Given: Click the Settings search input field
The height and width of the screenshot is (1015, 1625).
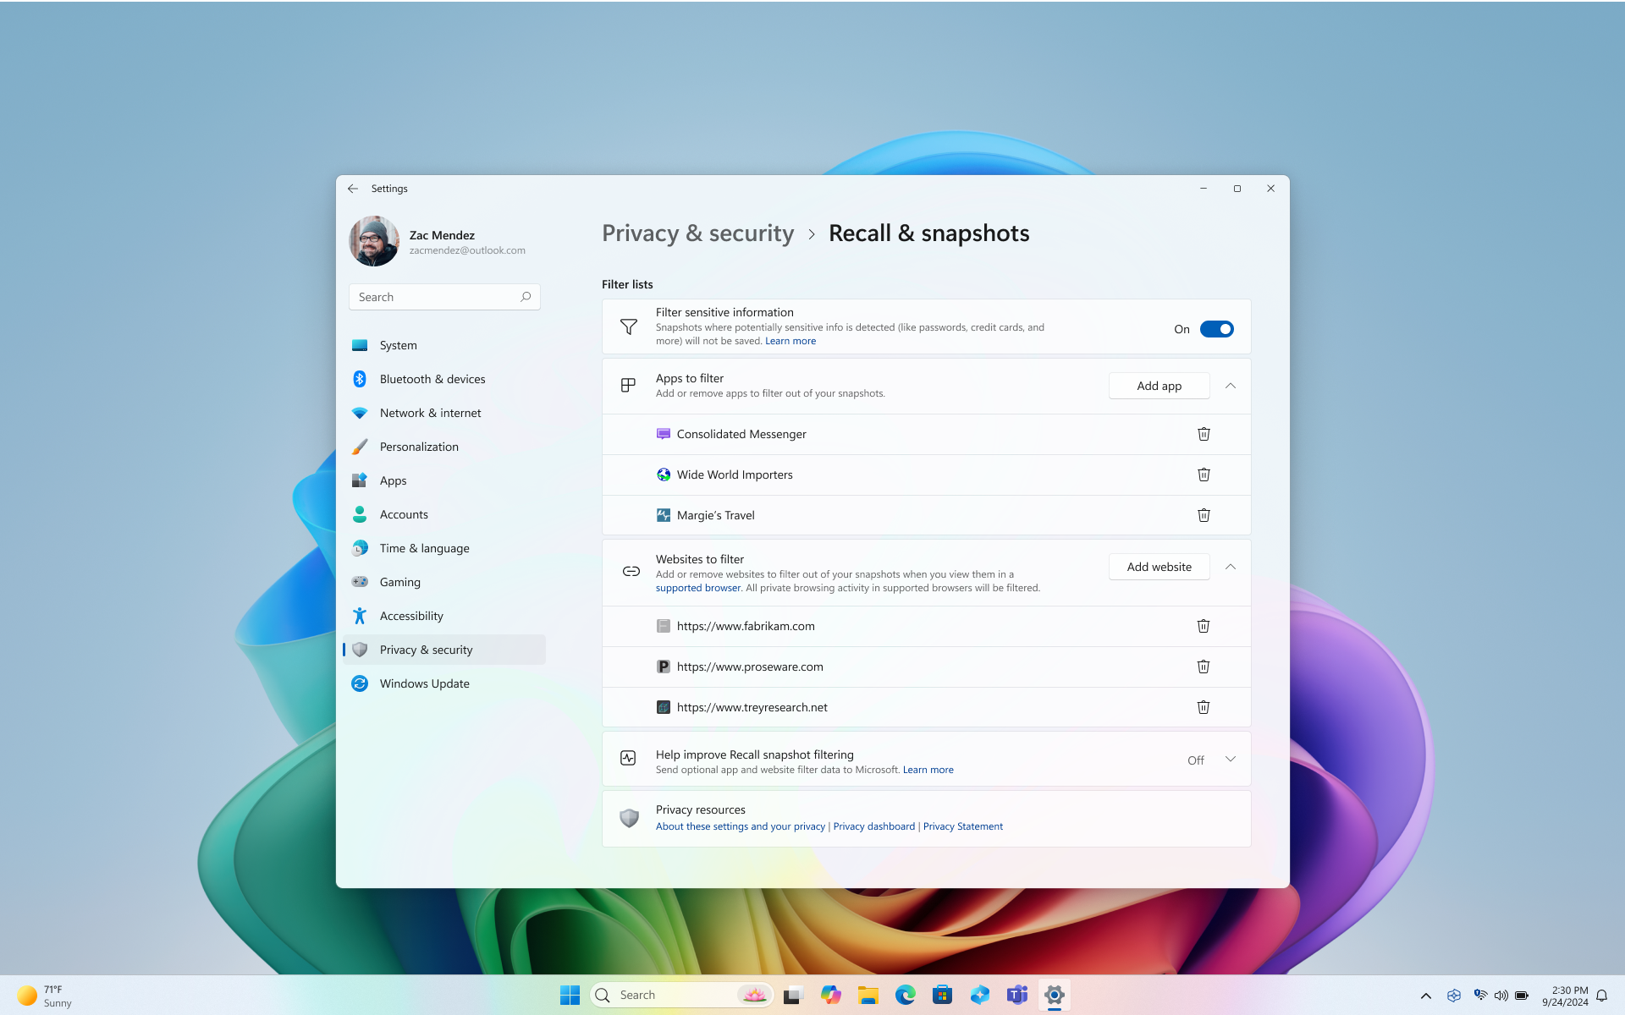Looking at the screenshot, I should pos(443,296).
